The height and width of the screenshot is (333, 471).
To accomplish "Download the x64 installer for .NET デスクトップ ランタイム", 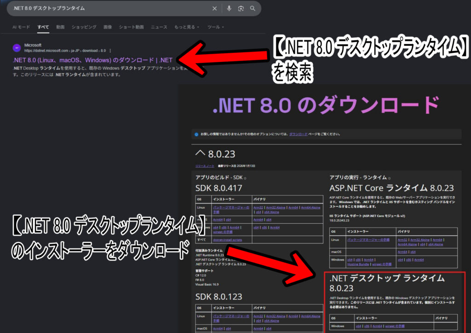I will click(x=358, y=326).
